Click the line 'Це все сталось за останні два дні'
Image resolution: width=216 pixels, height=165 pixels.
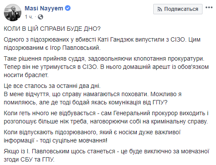pos(52,86)
